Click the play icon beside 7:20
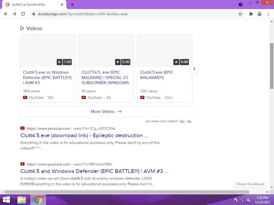The width and height of the screenshot is (274, 205). pyautogui.click(x=59, y=62)
